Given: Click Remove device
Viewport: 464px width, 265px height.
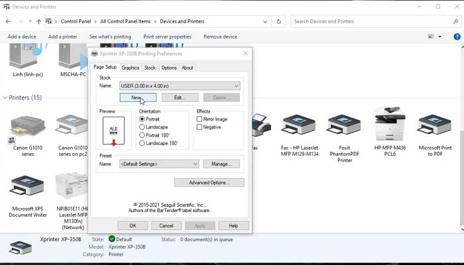Looking at the screenshot, I should coord(220,36).
